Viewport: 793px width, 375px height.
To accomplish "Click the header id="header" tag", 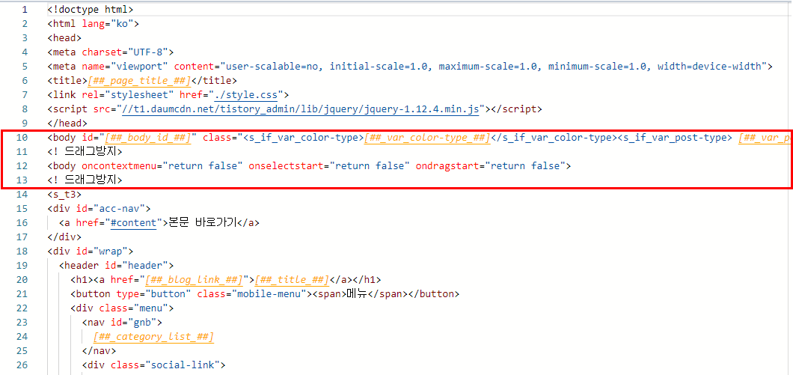I will tap(116, 265).
